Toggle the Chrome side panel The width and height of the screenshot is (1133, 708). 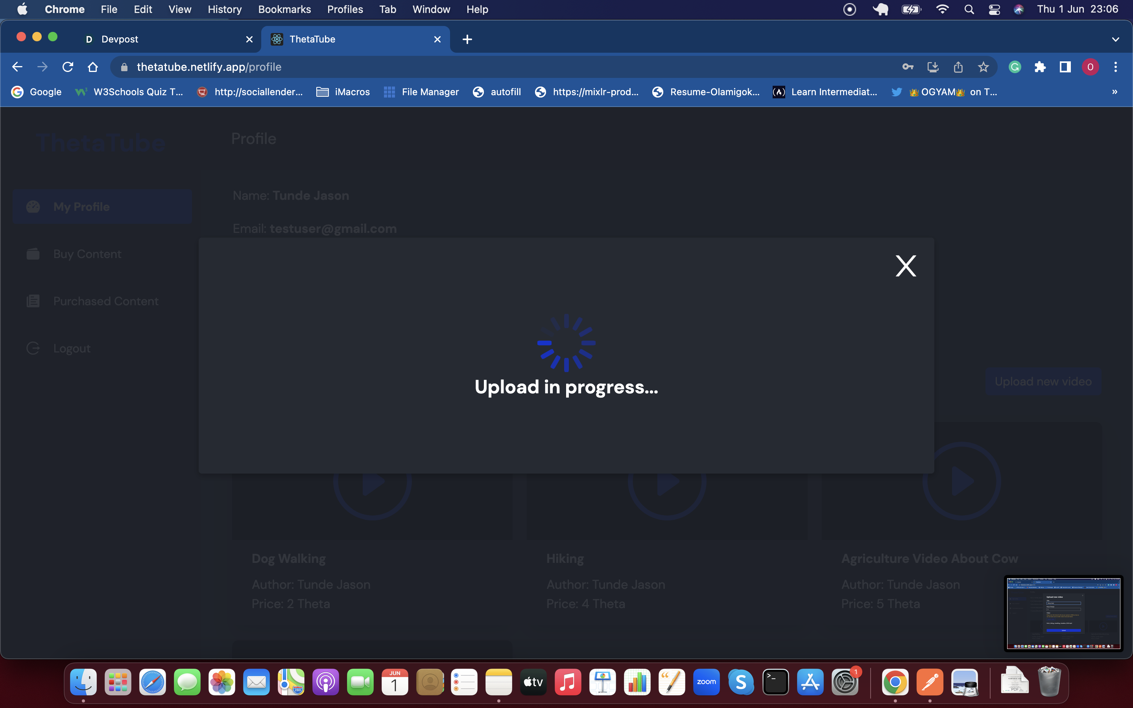[x=1065, y=67]
